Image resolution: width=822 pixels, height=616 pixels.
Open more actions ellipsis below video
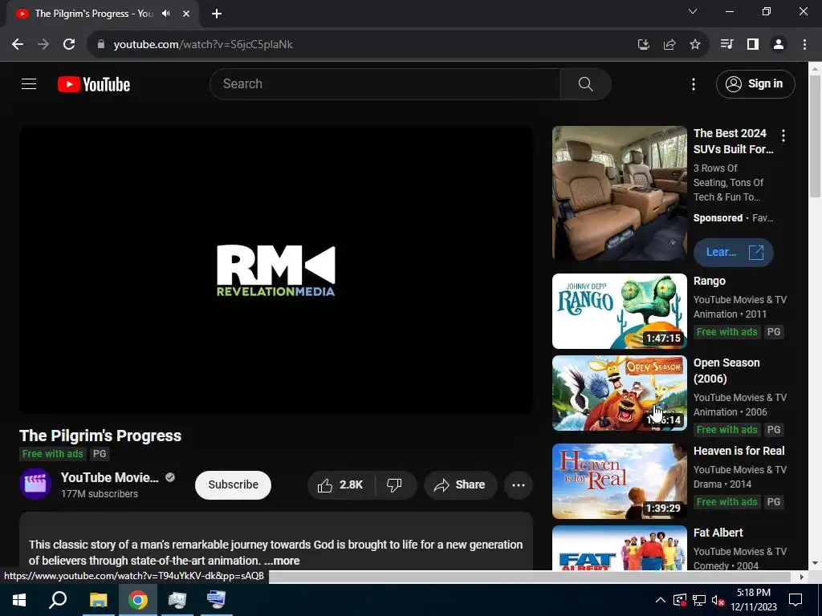519,485
